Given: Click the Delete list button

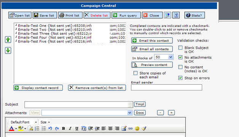Looking at the screenshot, I should (97, 15).
